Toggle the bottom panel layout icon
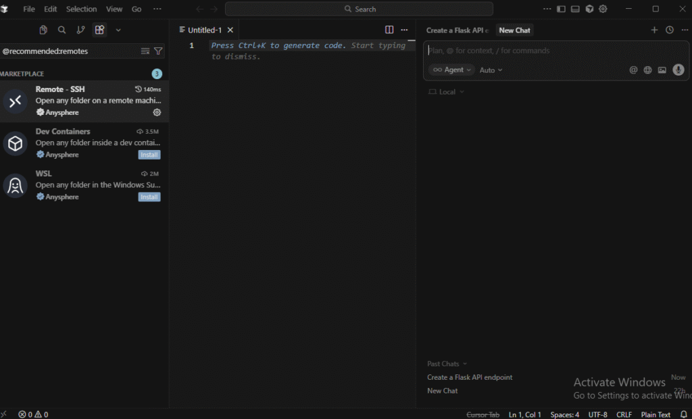 point(575,9)
